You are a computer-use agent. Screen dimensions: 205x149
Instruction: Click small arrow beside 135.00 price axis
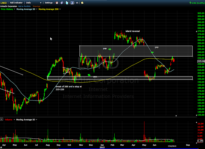pyautogui.click(x=196, y=115)
